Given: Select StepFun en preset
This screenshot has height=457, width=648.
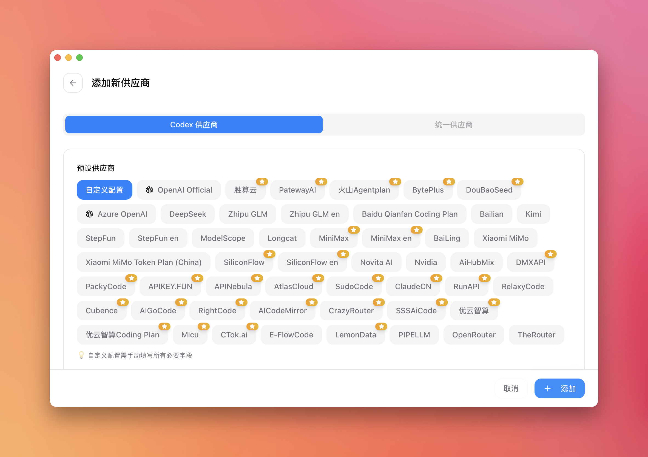Looking at the screenshot, I should [x=158, y=238].
